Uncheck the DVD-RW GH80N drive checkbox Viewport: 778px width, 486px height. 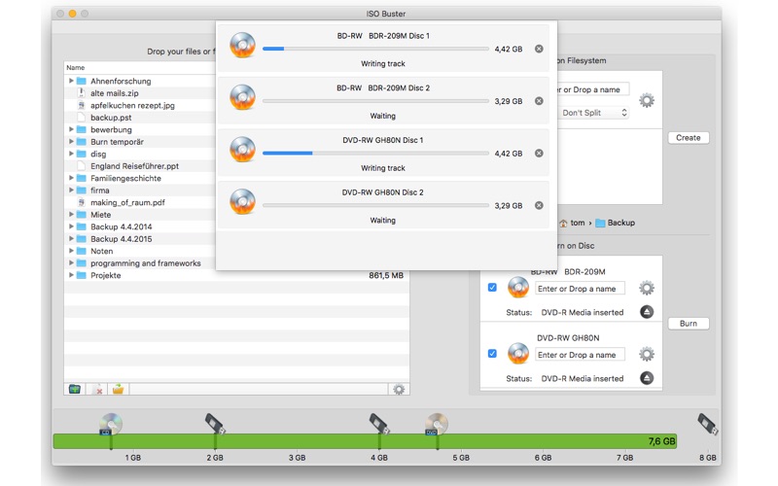click(x=492, y=354)
